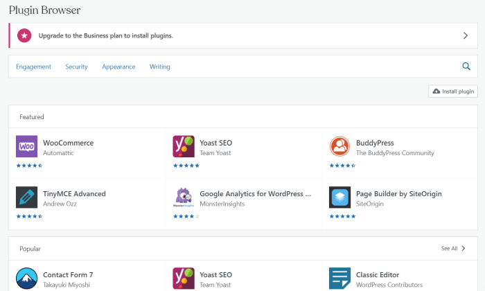Click the pink star upgrade icon
The width and height of the screenshot is (485, 291).
click(x=24, y=35)
